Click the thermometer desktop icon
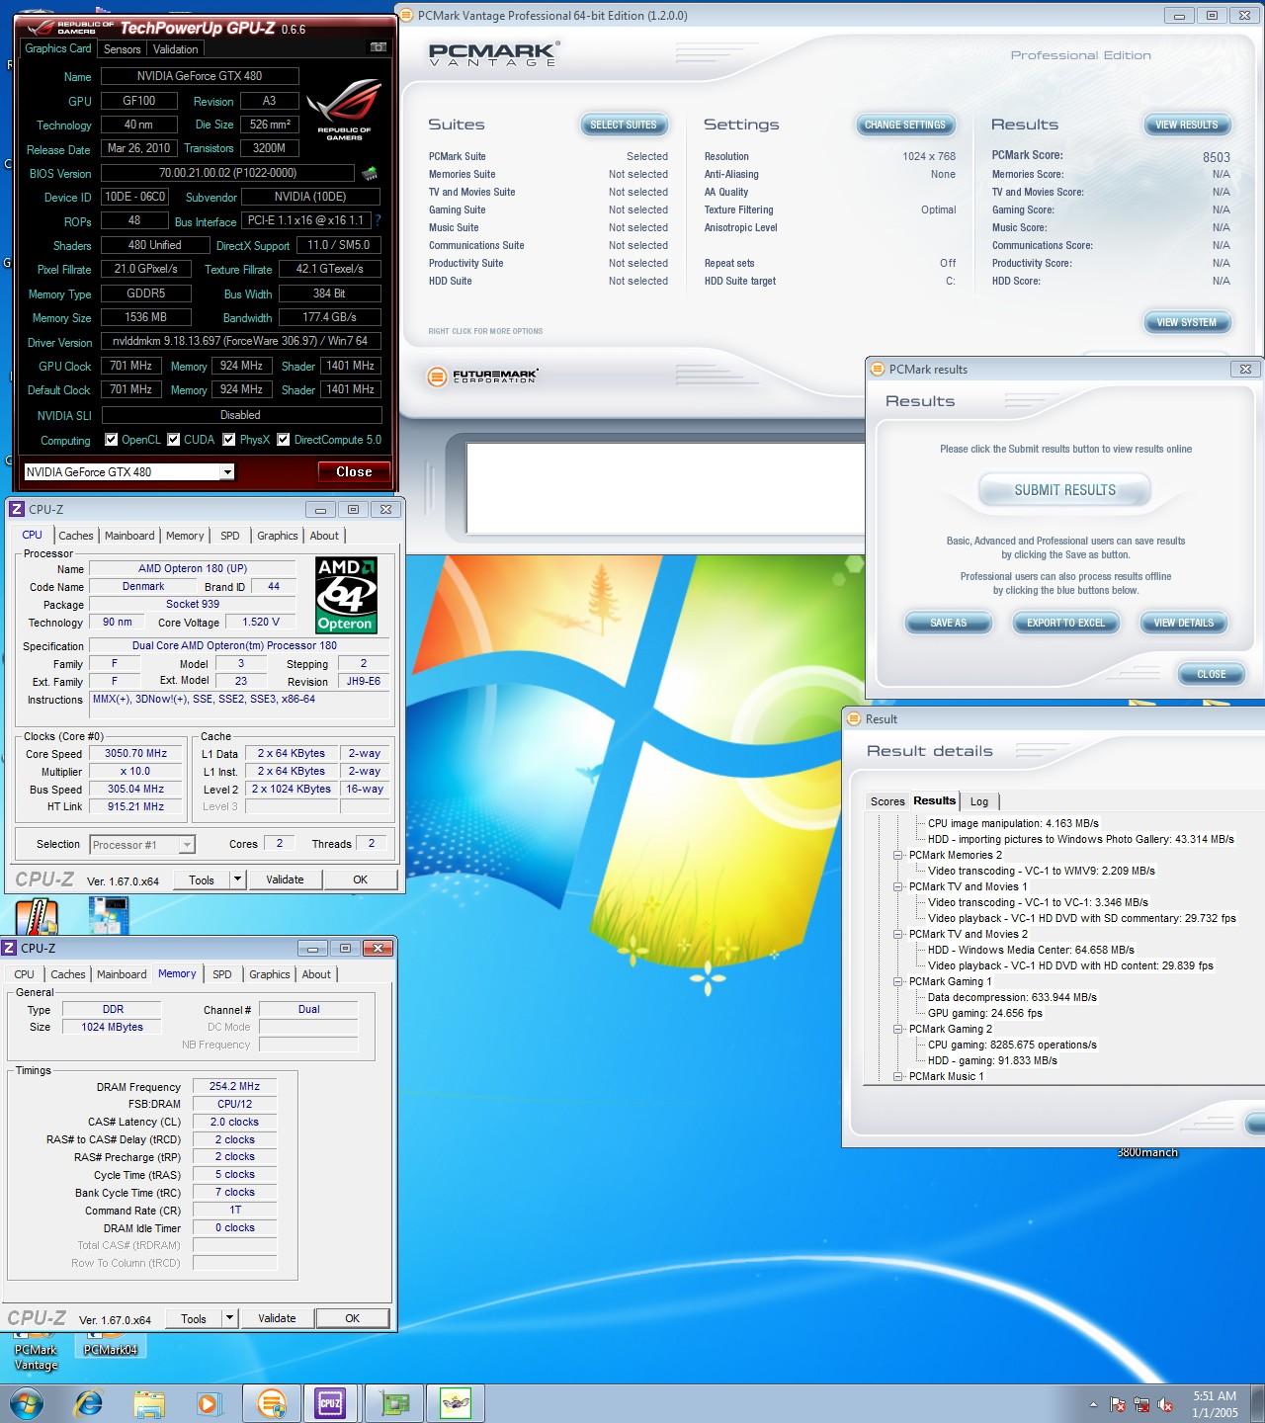Viewport: 1265px width, 1423px height. click(x=36, y=916)
